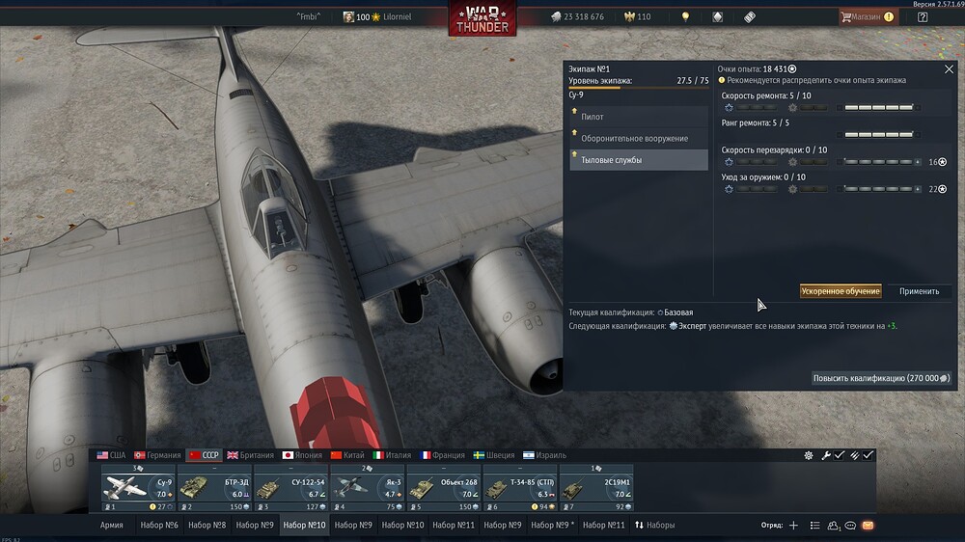The image size is (965, 542).
Task: Click the War Thunder logo
Action: pyautogui.click(x=482, y=18)
